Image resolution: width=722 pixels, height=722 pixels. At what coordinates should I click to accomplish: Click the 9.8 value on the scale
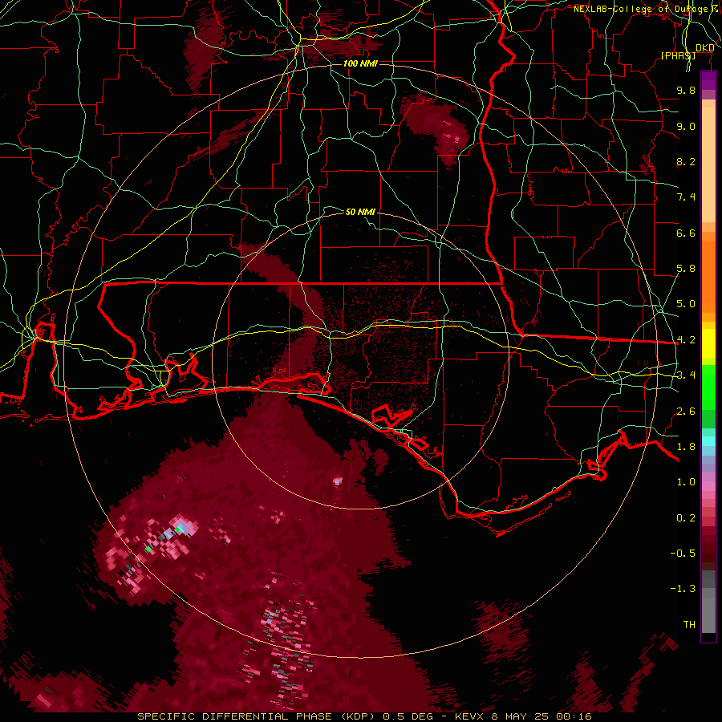pyautogui.click(x=686, y=90)
